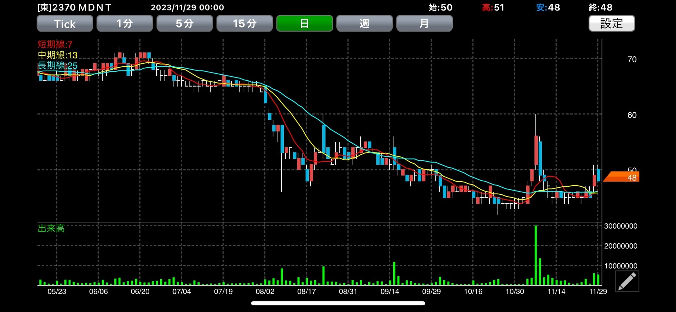Tap the 10/16 date axis label
The height and width of the screenshot is (312, 676).
pyautogui.click(x=473, y=292)
